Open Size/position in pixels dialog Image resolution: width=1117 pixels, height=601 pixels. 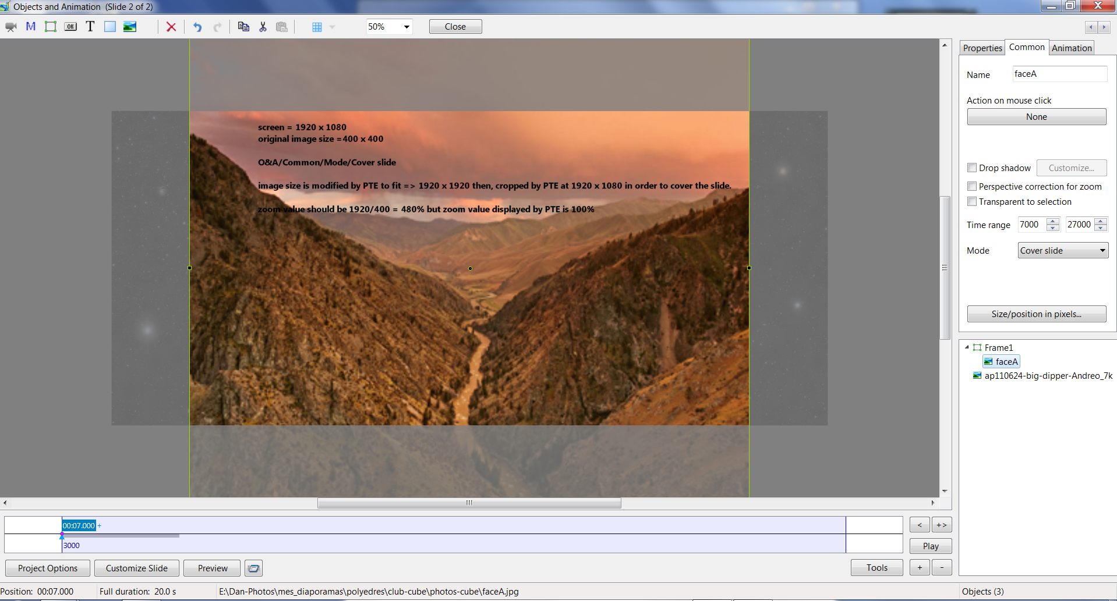point(1036,314)
